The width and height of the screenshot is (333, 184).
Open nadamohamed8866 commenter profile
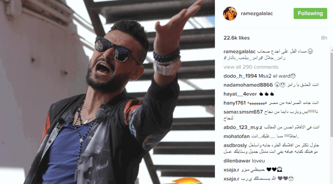(248, 85)
